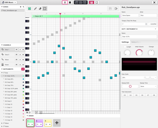Collapse the Instruments section
The width and height of the screenshot is (158, 128).
[2, 69]
